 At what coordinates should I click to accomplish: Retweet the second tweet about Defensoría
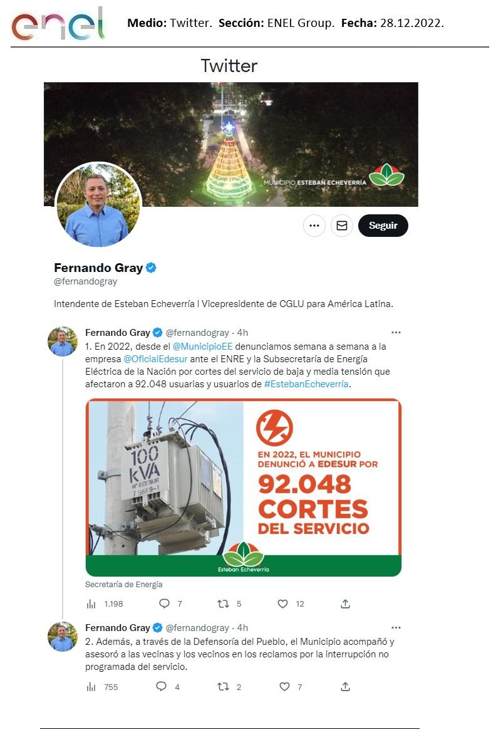click(223, 687)
